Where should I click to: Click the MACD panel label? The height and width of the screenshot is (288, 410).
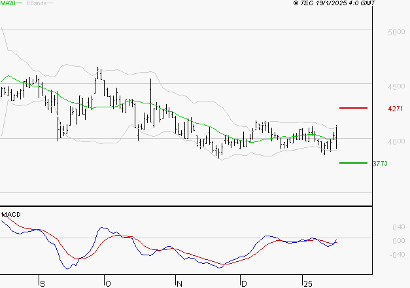pyautogui.click(x=11, y=215)
